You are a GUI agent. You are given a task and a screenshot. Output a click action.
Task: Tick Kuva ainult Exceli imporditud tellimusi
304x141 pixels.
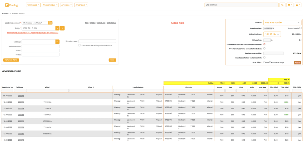pyautogui.click(x=80, y=46)
